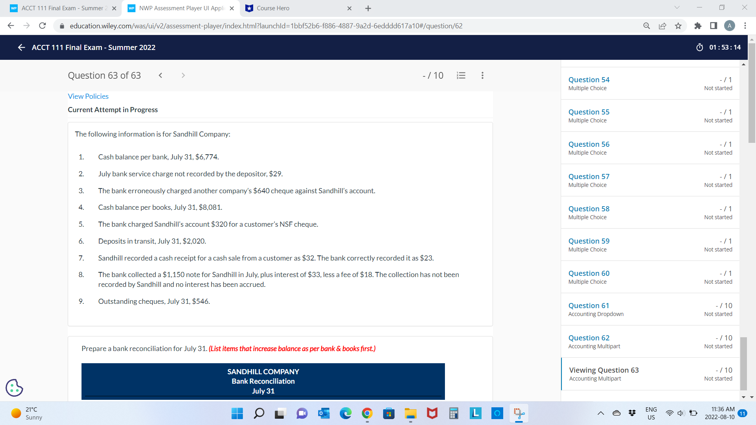Click the exam timer icon in the header

pos(700,47)
